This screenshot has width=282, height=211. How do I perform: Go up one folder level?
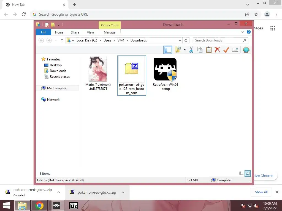pyautogui.click(x=62, y=40)
